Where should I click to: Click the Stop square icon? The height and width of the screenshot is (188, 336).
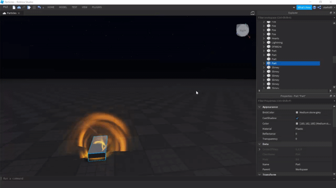tap(34, 7)
